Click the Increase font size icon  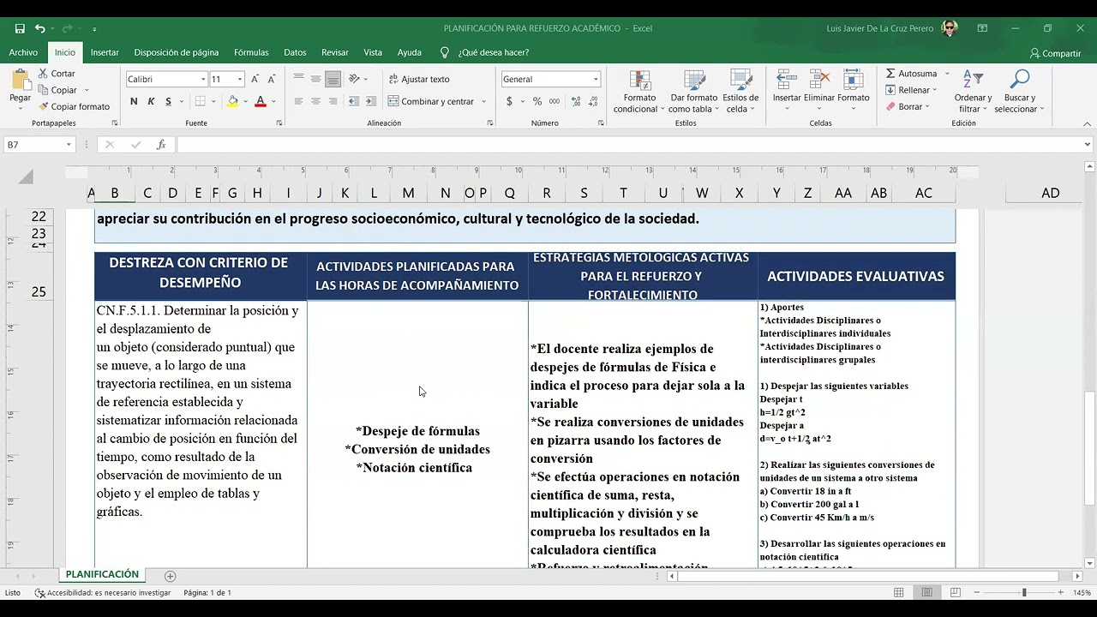[256, 79]
